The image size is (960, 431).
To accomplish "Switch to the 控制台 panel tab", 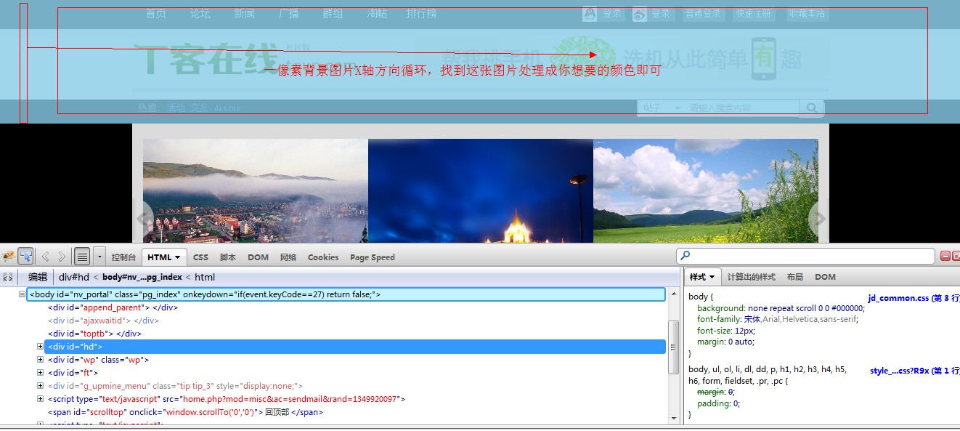I will click(x=123, y=257).
